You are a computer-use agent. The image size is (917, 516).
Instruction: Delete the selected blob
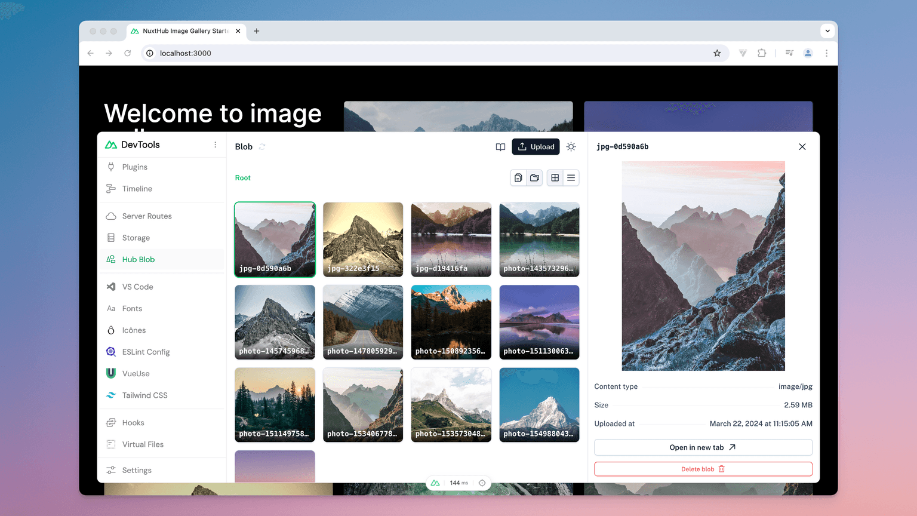point(703,469)
